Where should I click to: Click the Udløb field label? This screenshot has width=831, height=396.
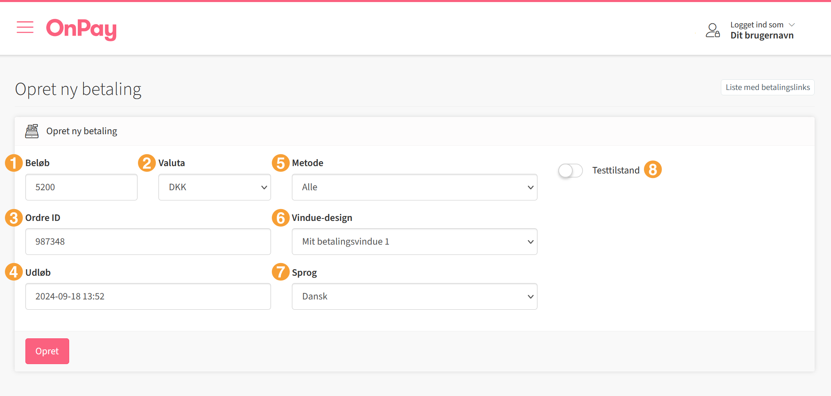pyautogui.click(x=38, y=272)
